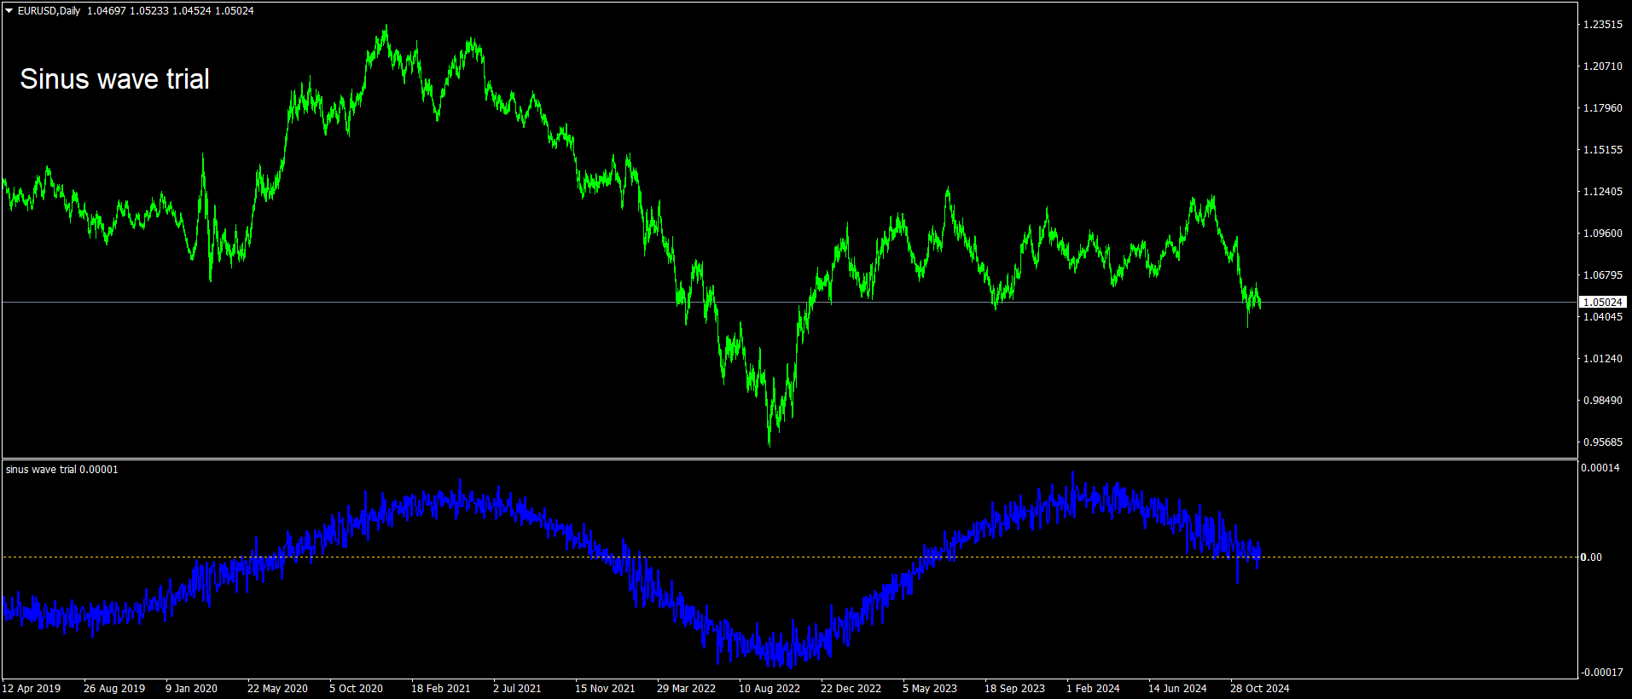Click the high value 1.05233 in the header
This screenshot has width=1632, height=699.
point(148,11)
